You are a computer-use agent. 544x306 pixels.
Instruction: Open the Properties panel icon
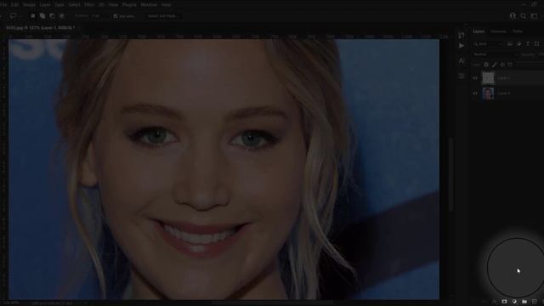point(461,76)
